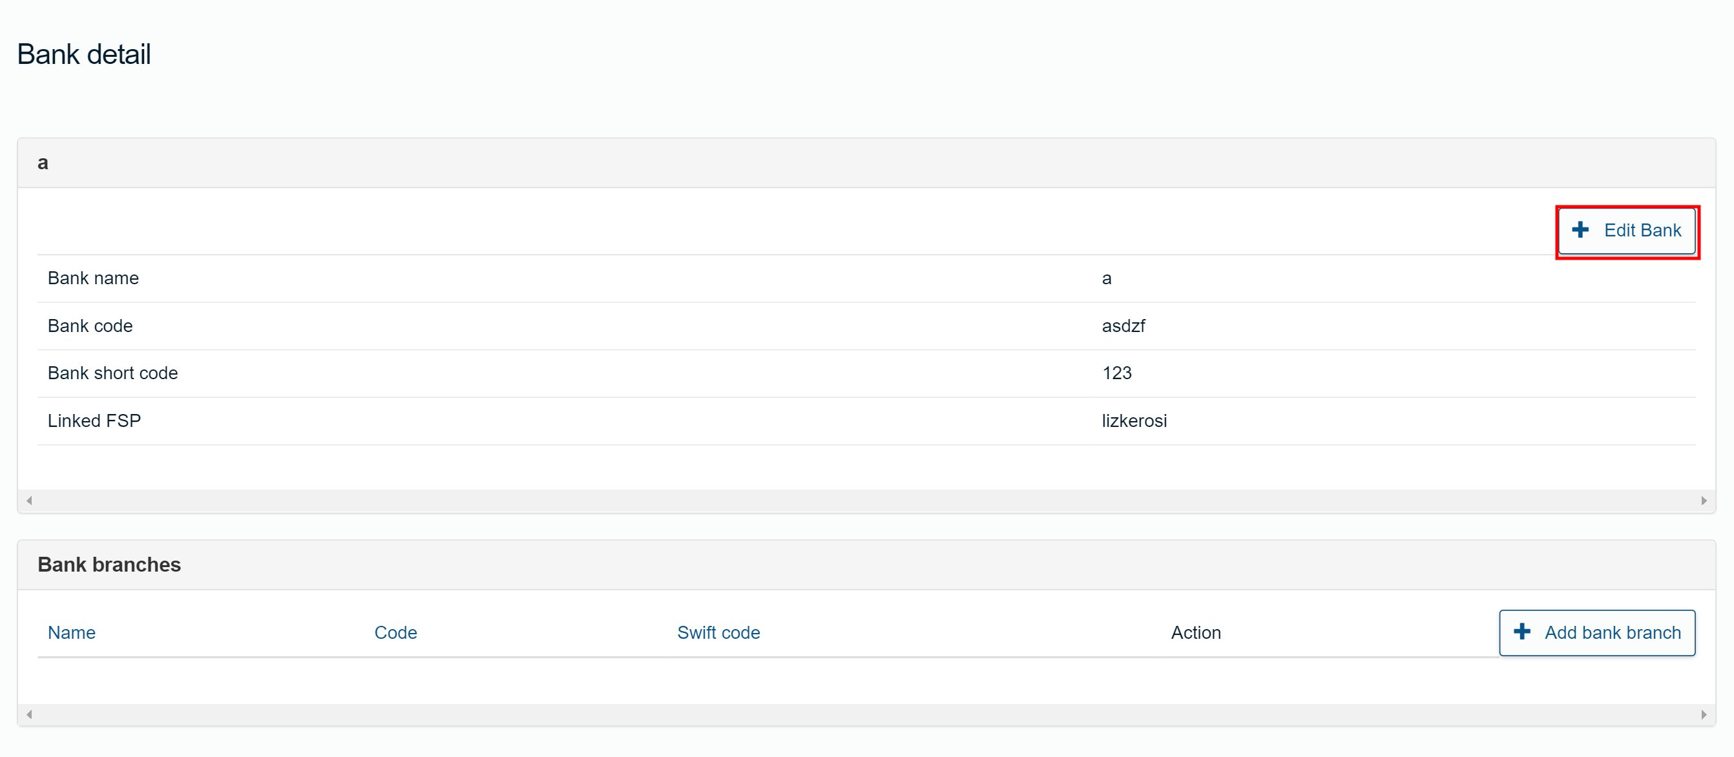Sort branches by Code column
Viewport: 1734px width, 757px height.
click(396, 632)
